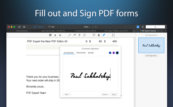Switch to Edit mode

pos(51,27)
